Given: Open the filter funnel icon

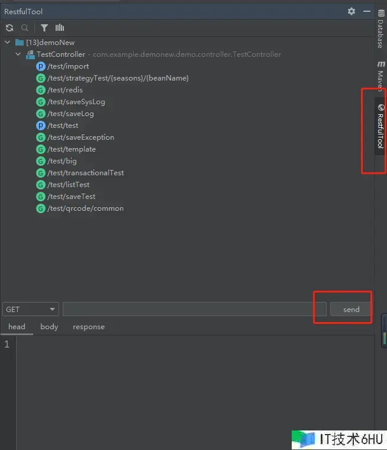Looking at the screenshot, I should tap(44, 28).
